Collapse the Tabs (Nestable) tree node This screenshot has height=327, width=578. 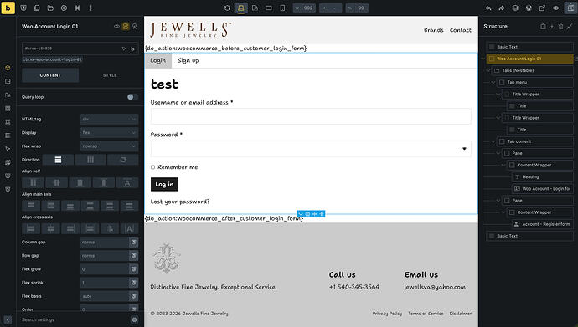coord(488,70)
